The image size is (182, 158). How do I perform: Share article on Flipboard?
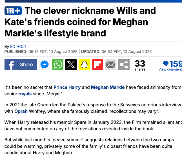click(x=97, y=65)
